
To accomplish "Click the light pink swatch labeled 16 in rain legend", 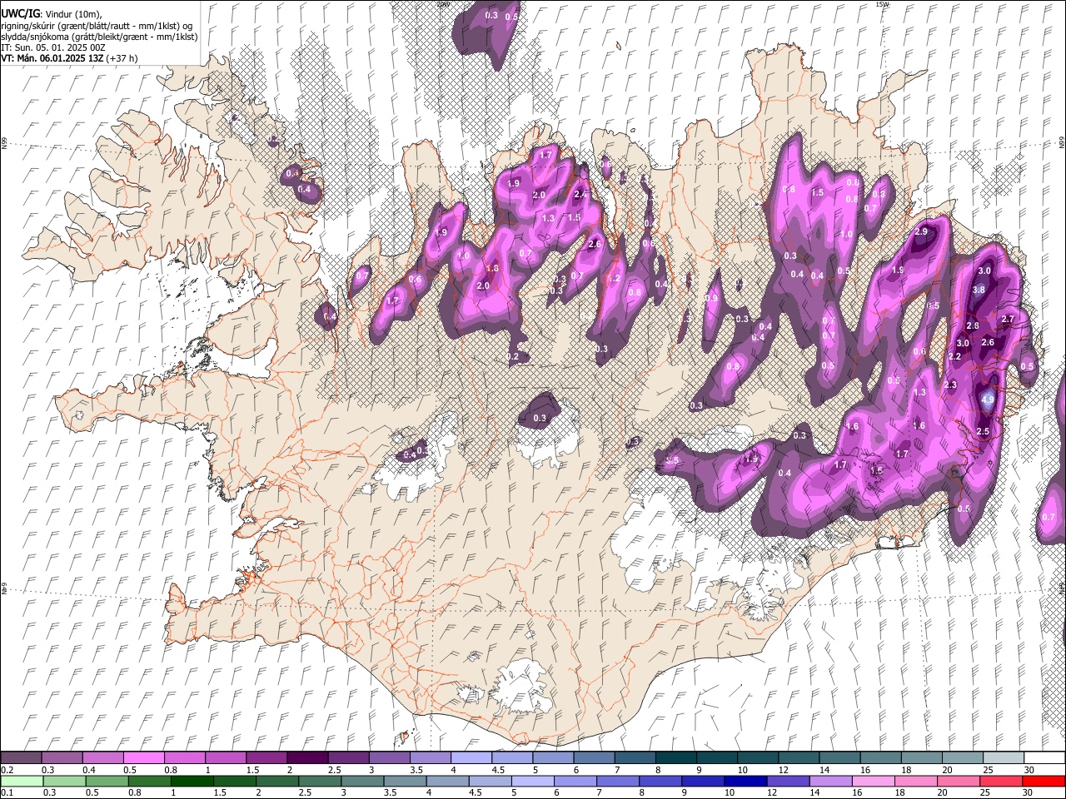I will click(874, 781).
